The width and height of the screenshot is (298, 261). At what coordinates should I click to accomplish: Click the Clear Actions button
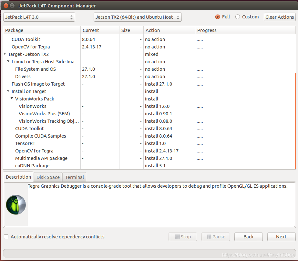[x=280, y=17]
